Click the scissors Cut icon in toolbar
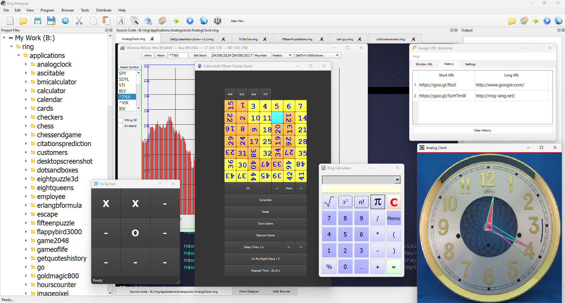 [x=79, y=21]
